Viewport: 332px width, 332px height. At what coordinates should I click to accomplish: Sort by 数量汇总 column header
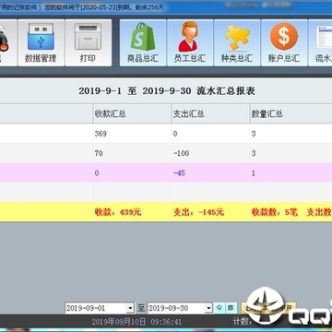[x=290, y=114]
